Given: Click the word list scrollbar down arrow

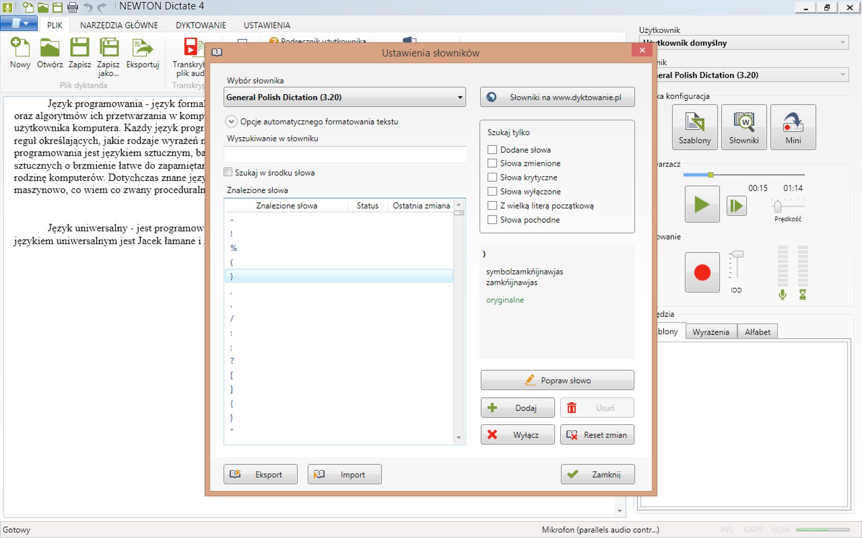Looking at the screenshot, I should pos(459,438).
